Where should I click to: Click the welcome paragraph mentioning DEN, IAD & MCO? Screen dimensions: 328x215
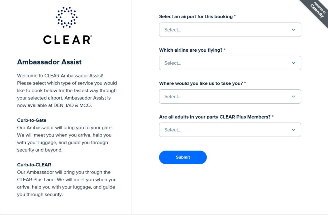[x=67, y=90]
